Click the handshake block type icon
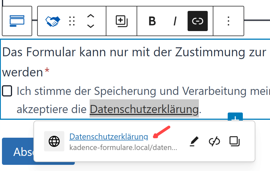 click(x=53, y=21)
